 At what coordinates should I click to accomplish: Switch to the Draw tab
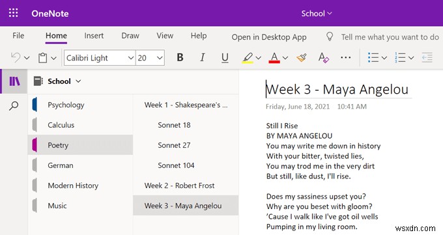point(130,36)
